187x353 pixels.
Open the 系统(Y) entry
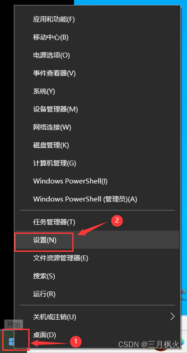click(x=44, y=91)
